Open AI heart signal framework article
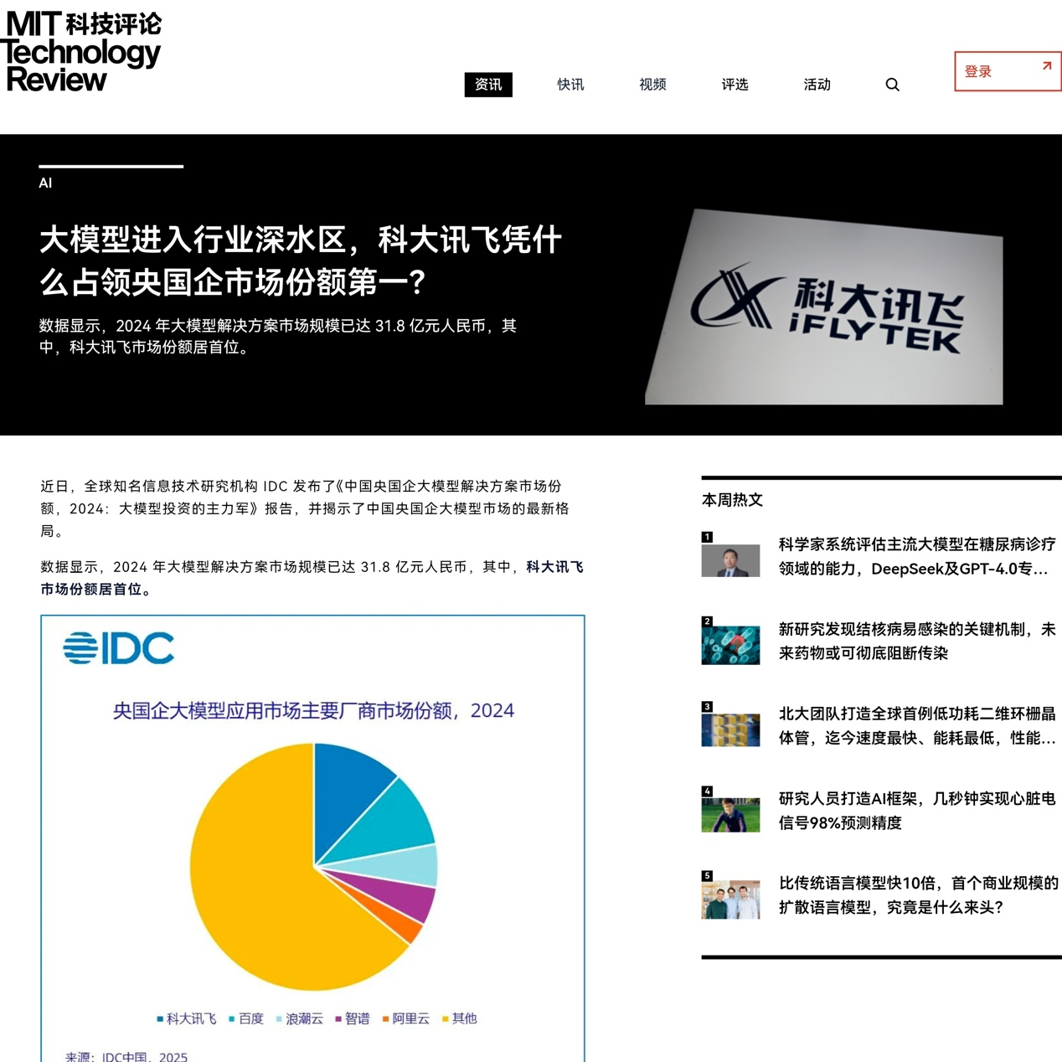Image resolution: width=1062 pixels, height=1062 pixels. (916, 810)
